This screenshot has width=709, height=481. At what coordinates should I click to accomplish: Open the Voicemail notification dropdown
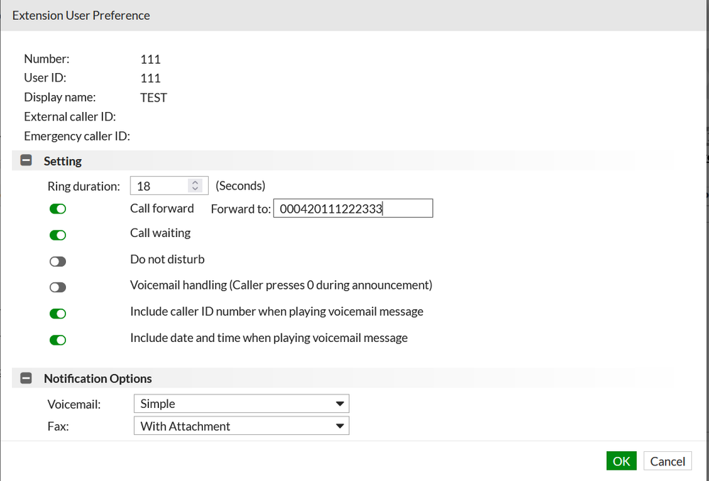(x=241, y=404)
